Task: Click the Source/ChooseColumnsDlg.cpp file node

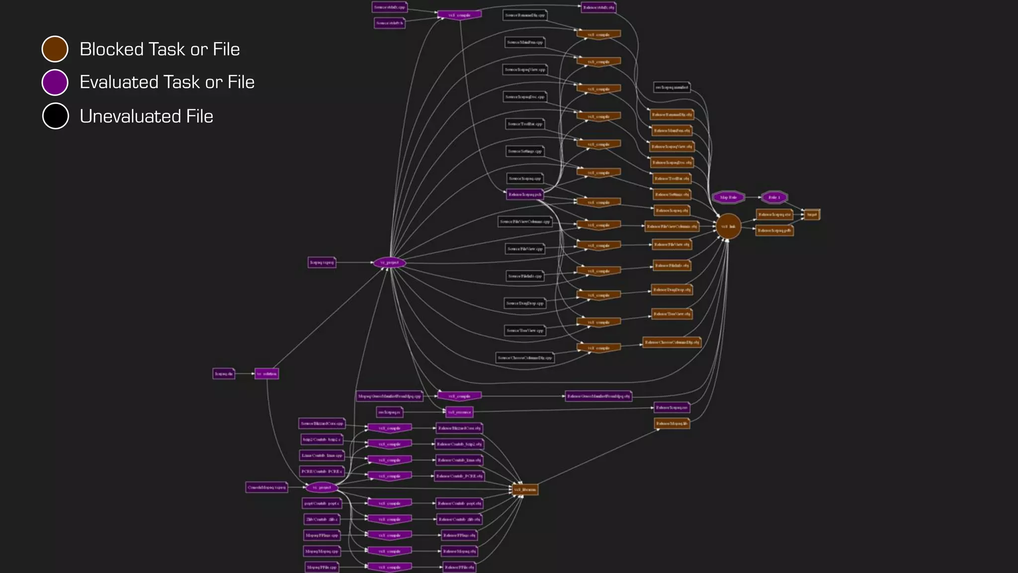Action: [525, 358]
